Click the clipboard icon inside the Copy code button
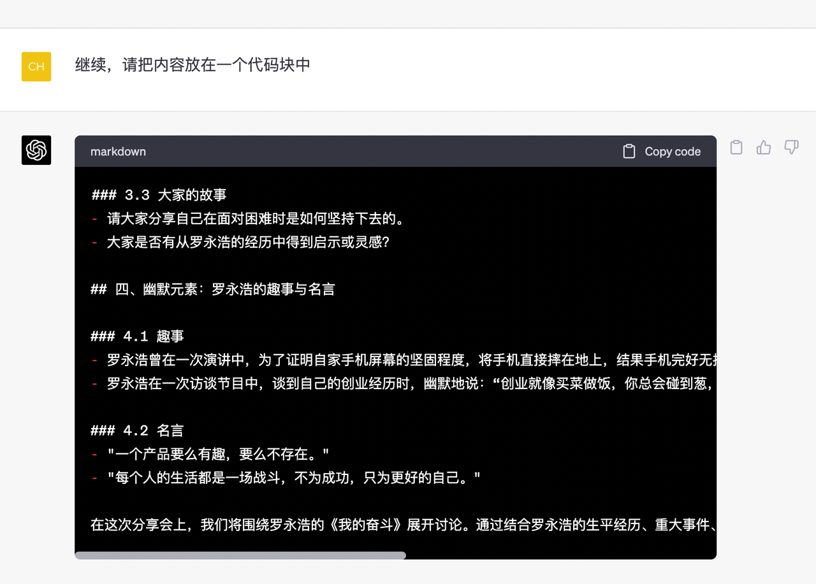Image resolution: width=816 pixels, height=584 pixels. point(629,151)
